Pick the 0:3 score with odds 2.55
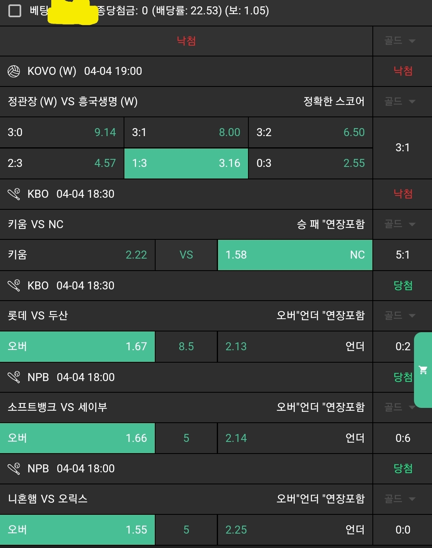This screenshot has width=432, height=548. (310, 163)
